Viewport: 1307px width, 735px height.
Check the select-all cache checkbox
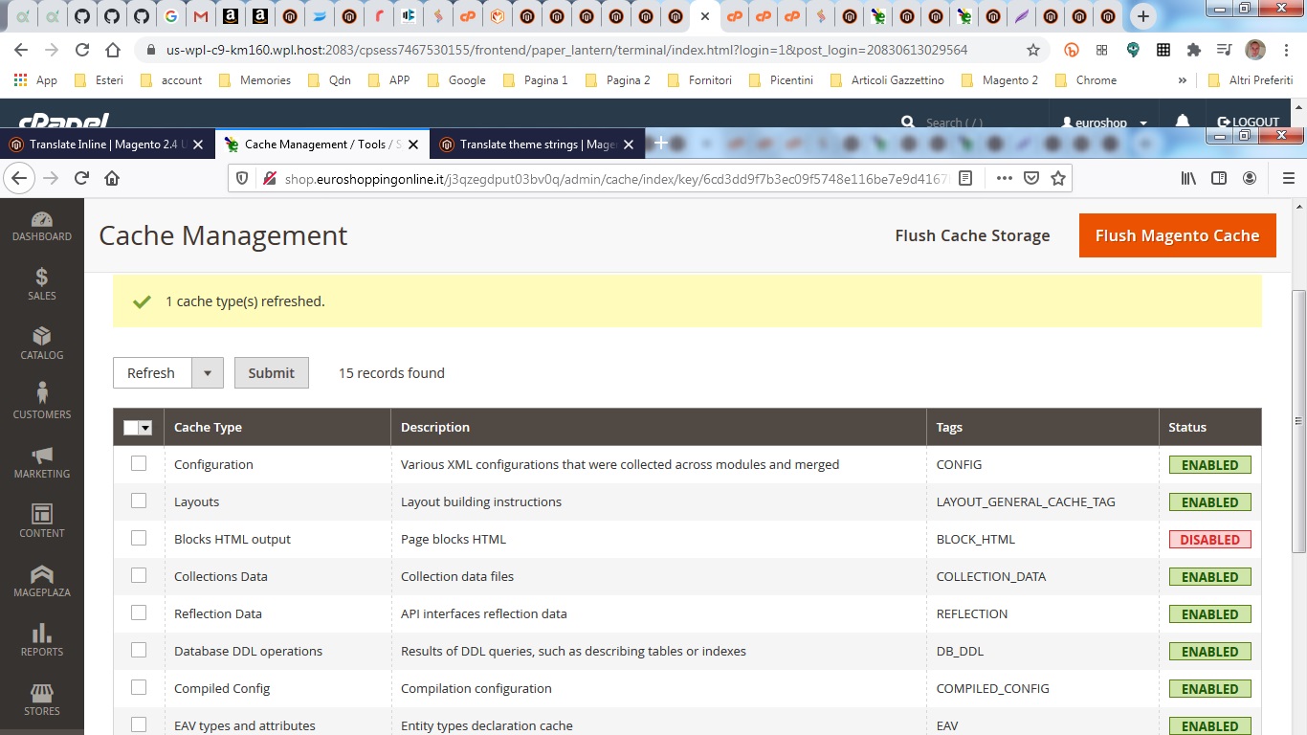(x=133, y=427)
